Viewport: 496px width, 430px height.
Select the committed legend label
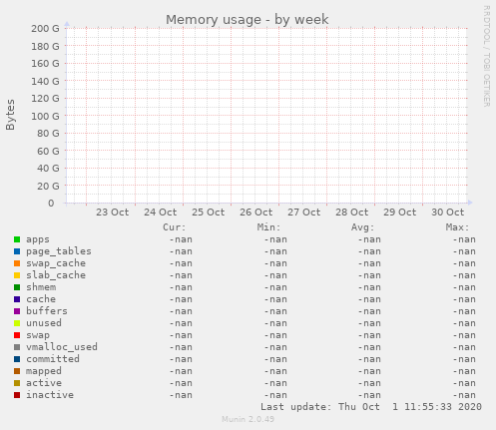click(53, 359)
